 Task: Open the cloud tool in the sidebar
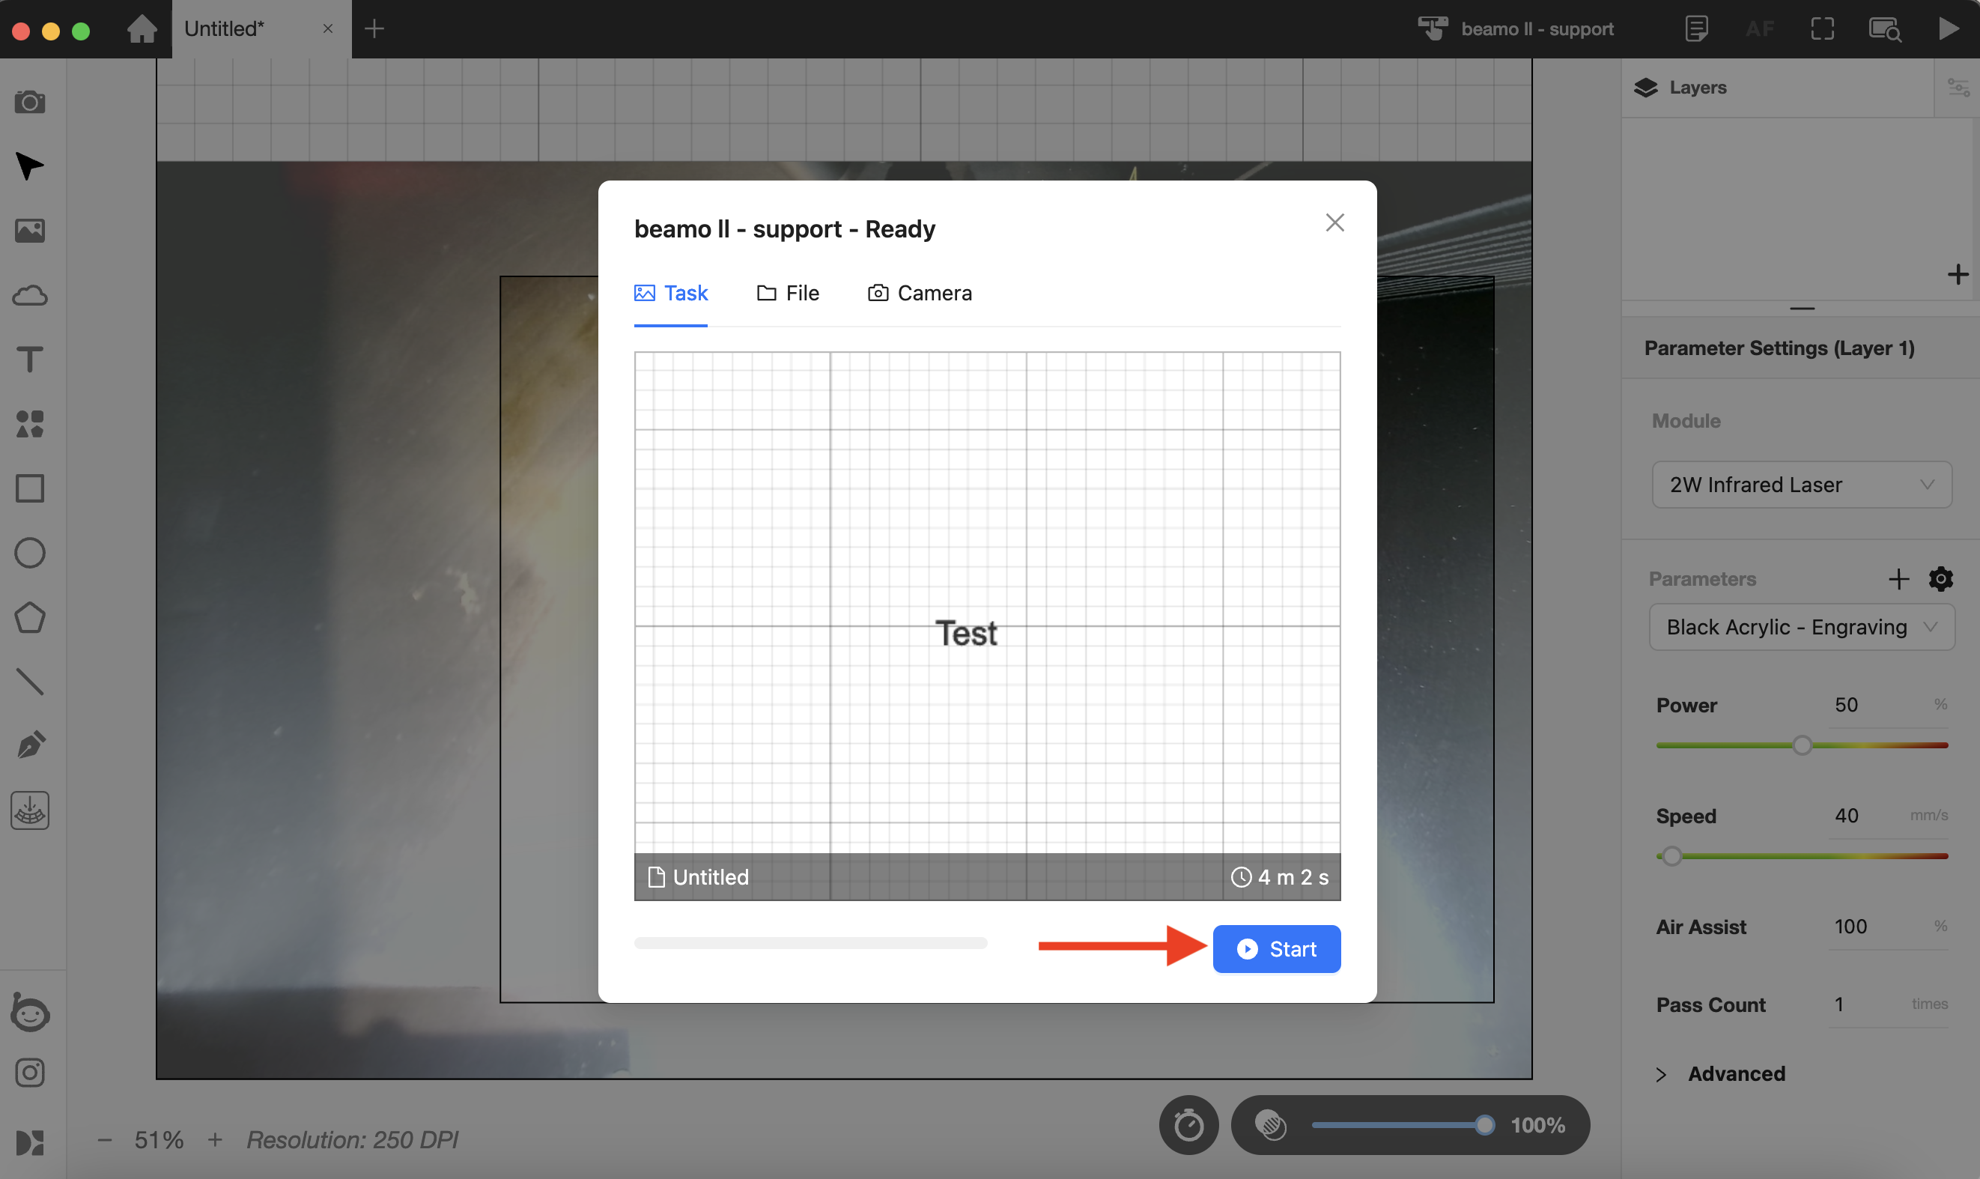coord(30,296)
